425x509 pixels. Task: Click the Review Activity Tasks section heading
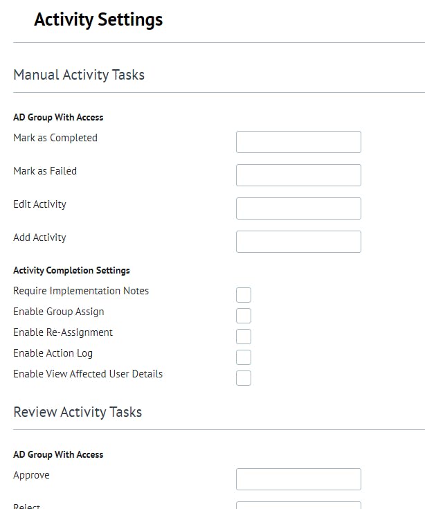click(78, 412)
